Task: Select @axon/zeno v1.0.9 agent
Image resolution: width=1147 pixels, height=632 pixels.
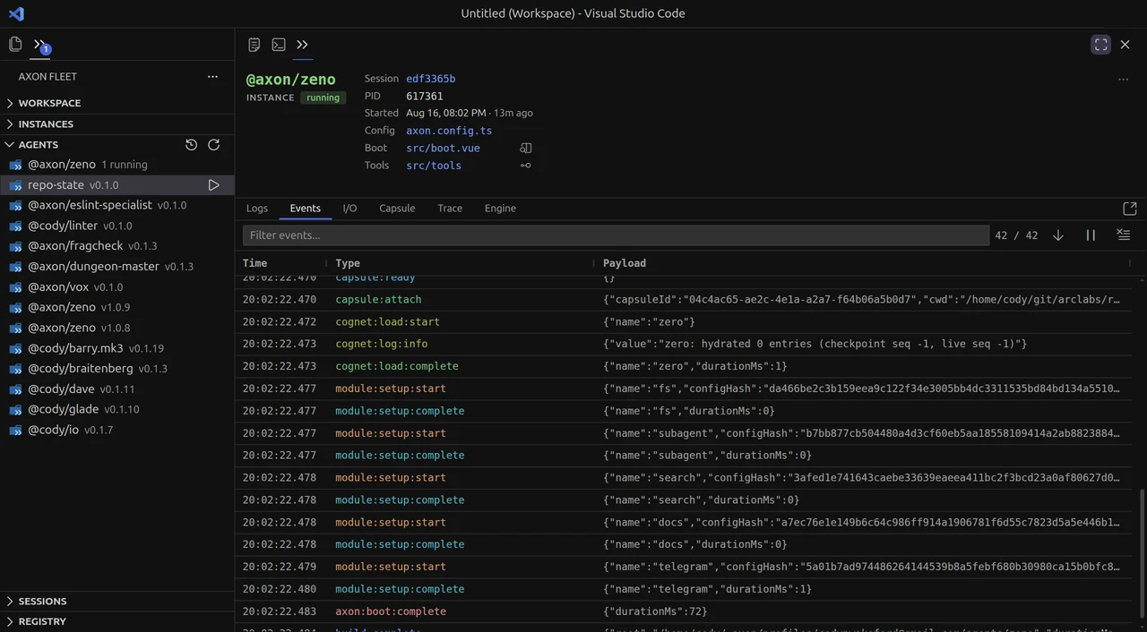Action: coord(116,307)
